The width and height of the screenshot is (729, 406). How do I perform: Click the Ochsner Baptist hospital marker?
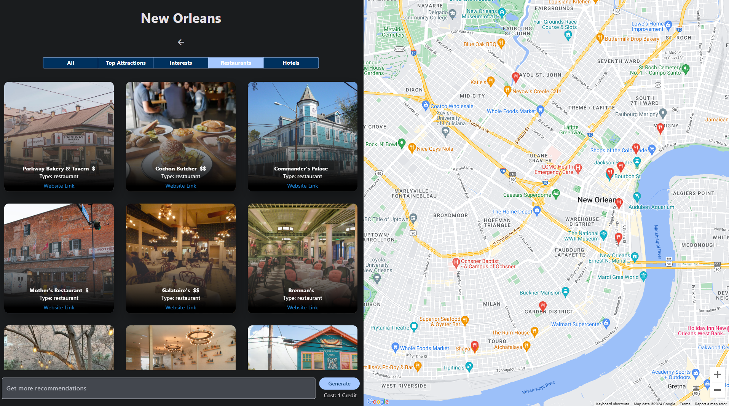456,263
